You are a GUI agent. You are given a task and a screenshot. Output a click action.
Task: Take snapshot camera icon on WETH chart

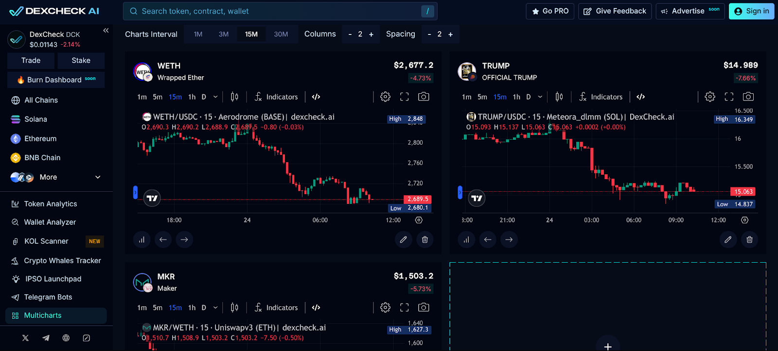click(x=424, y=97)
